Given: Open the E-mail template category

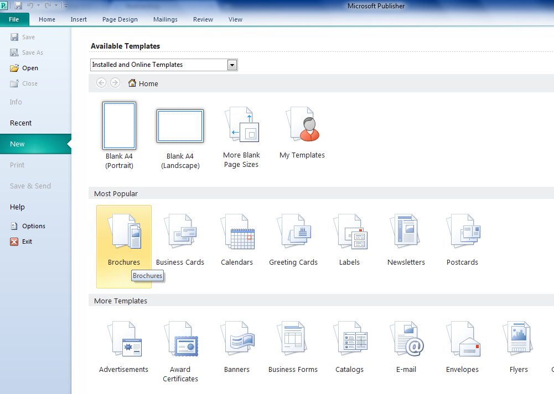Looking at the screenshot, I should [406, 347].
